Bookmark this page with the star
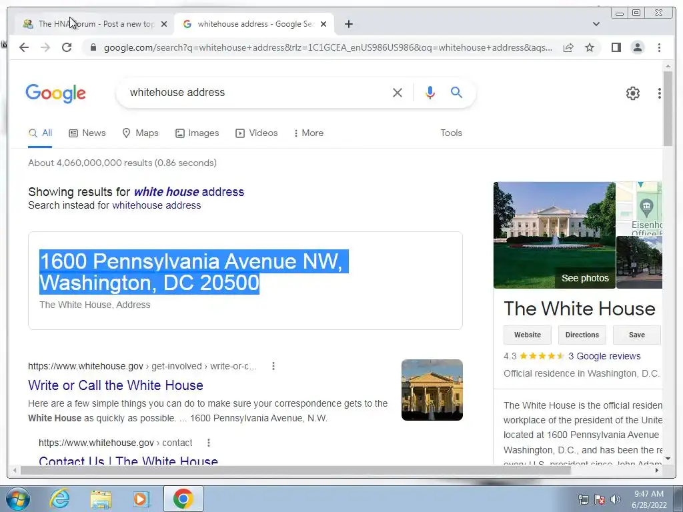Viewport: 683px width, 512px height. 590,47
